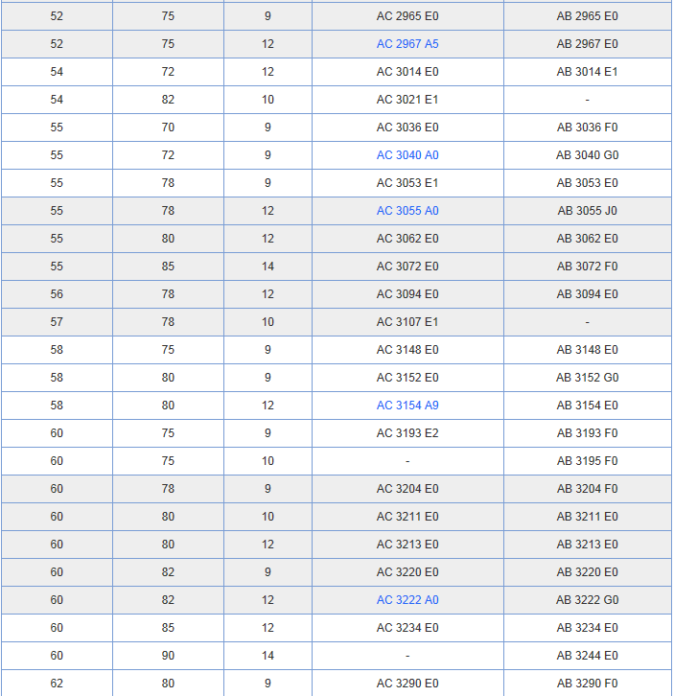Click the AB 3055 J0 cell
Screen dimensions: 674x696
click(587, 211)
